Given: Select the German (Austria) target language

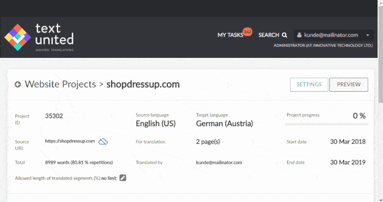Looking at the screenshot, I should [x=224, y=123].
